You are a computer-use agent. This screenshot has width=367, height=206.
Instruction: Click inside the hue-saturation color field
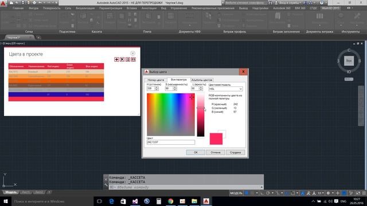(x=171, y=114)
